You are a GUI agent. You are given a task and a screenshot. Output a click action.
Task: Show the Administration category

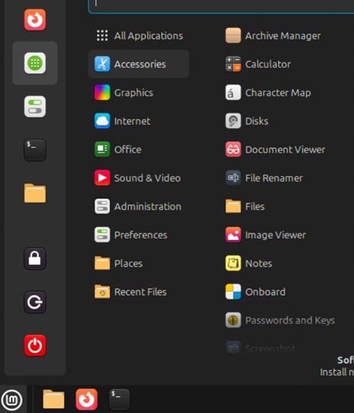click(x=139, y=206)
